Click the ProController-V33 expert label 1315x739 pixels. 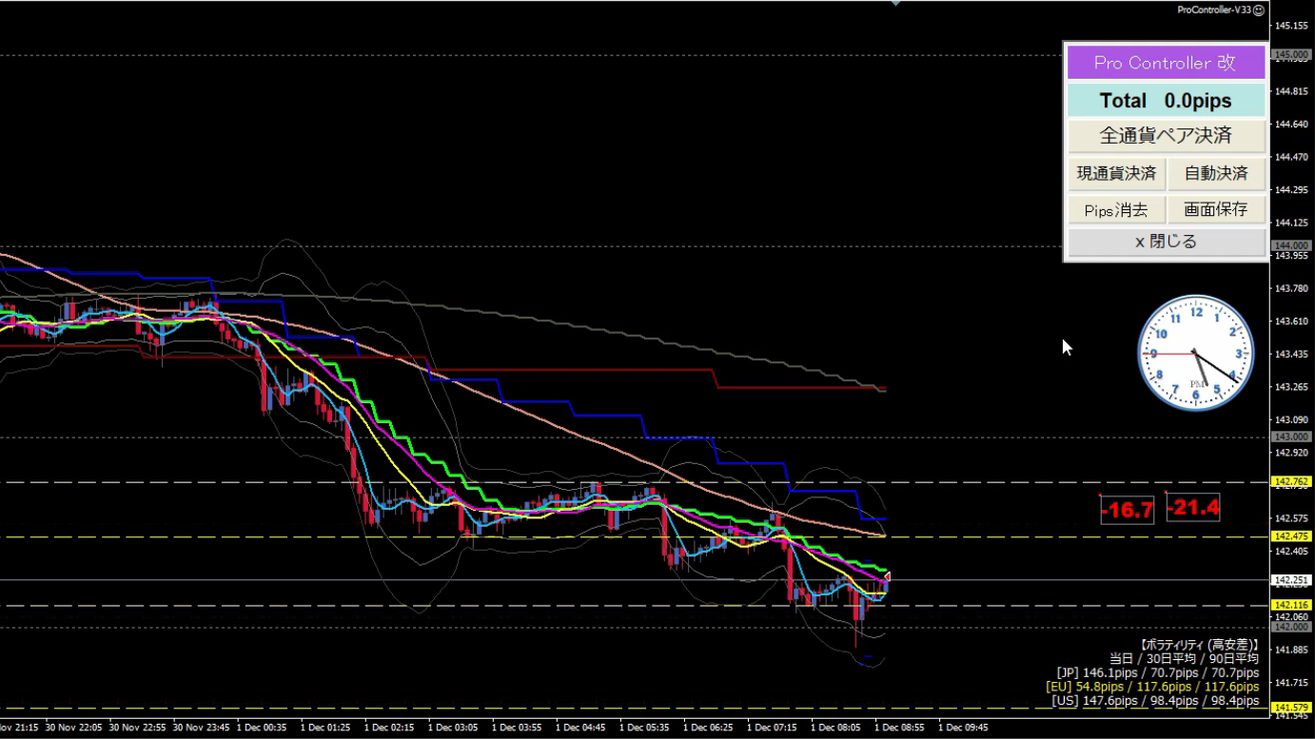(x=1214, y=10)
